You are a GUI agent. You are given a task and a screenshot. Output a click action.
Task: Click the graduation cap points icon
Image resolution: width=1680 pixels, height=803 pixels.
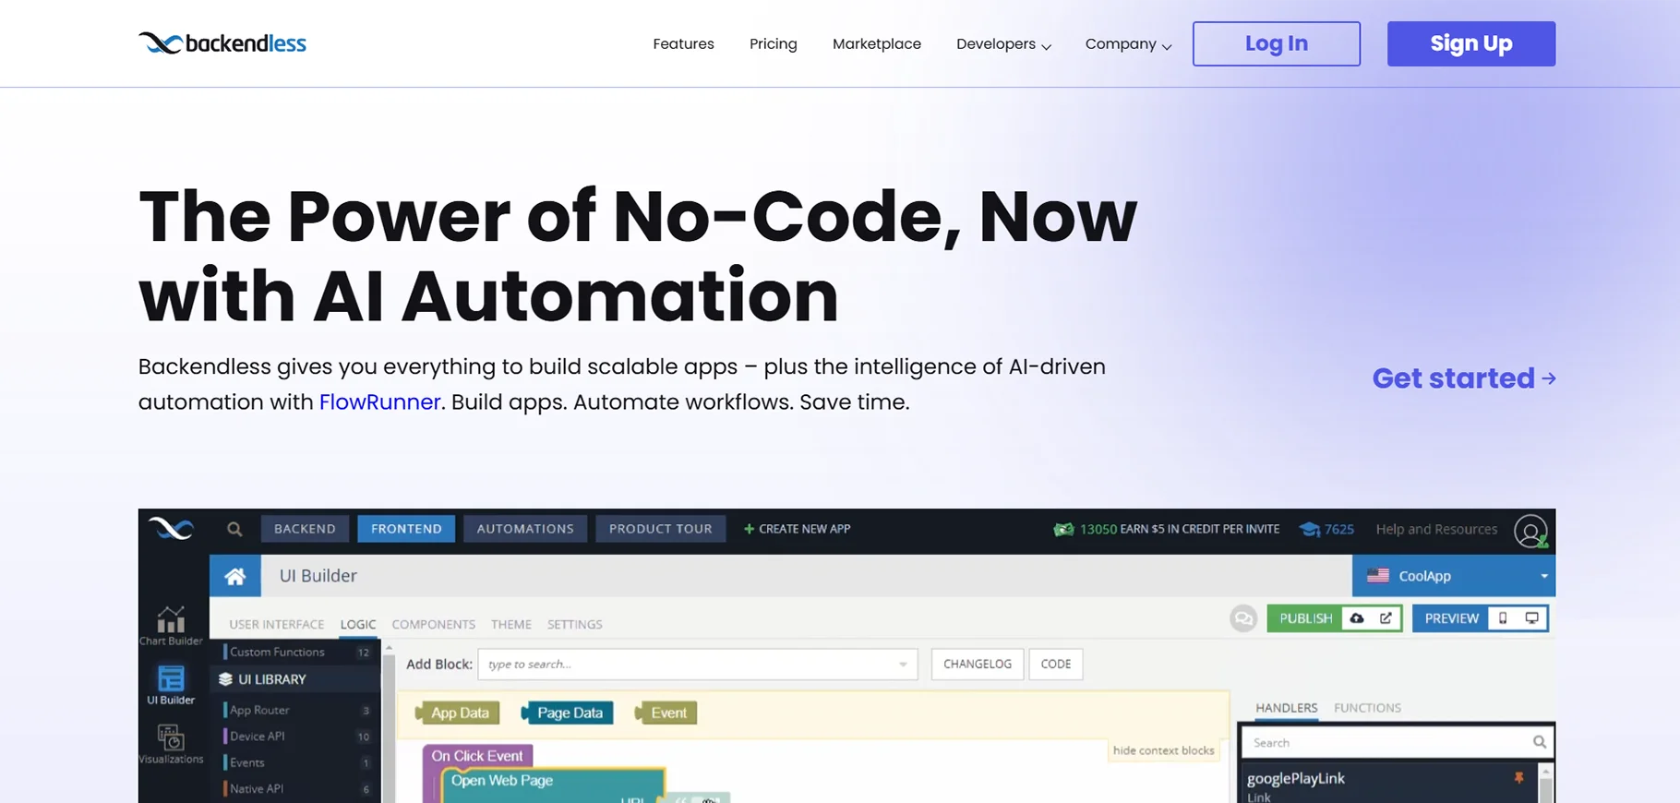click(x=1309, y=529)
